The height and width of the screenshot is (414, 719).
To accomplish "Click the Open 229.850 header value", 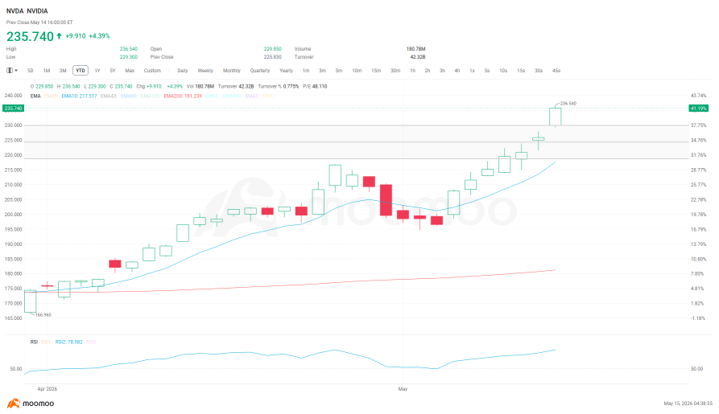I will point(273,48).
